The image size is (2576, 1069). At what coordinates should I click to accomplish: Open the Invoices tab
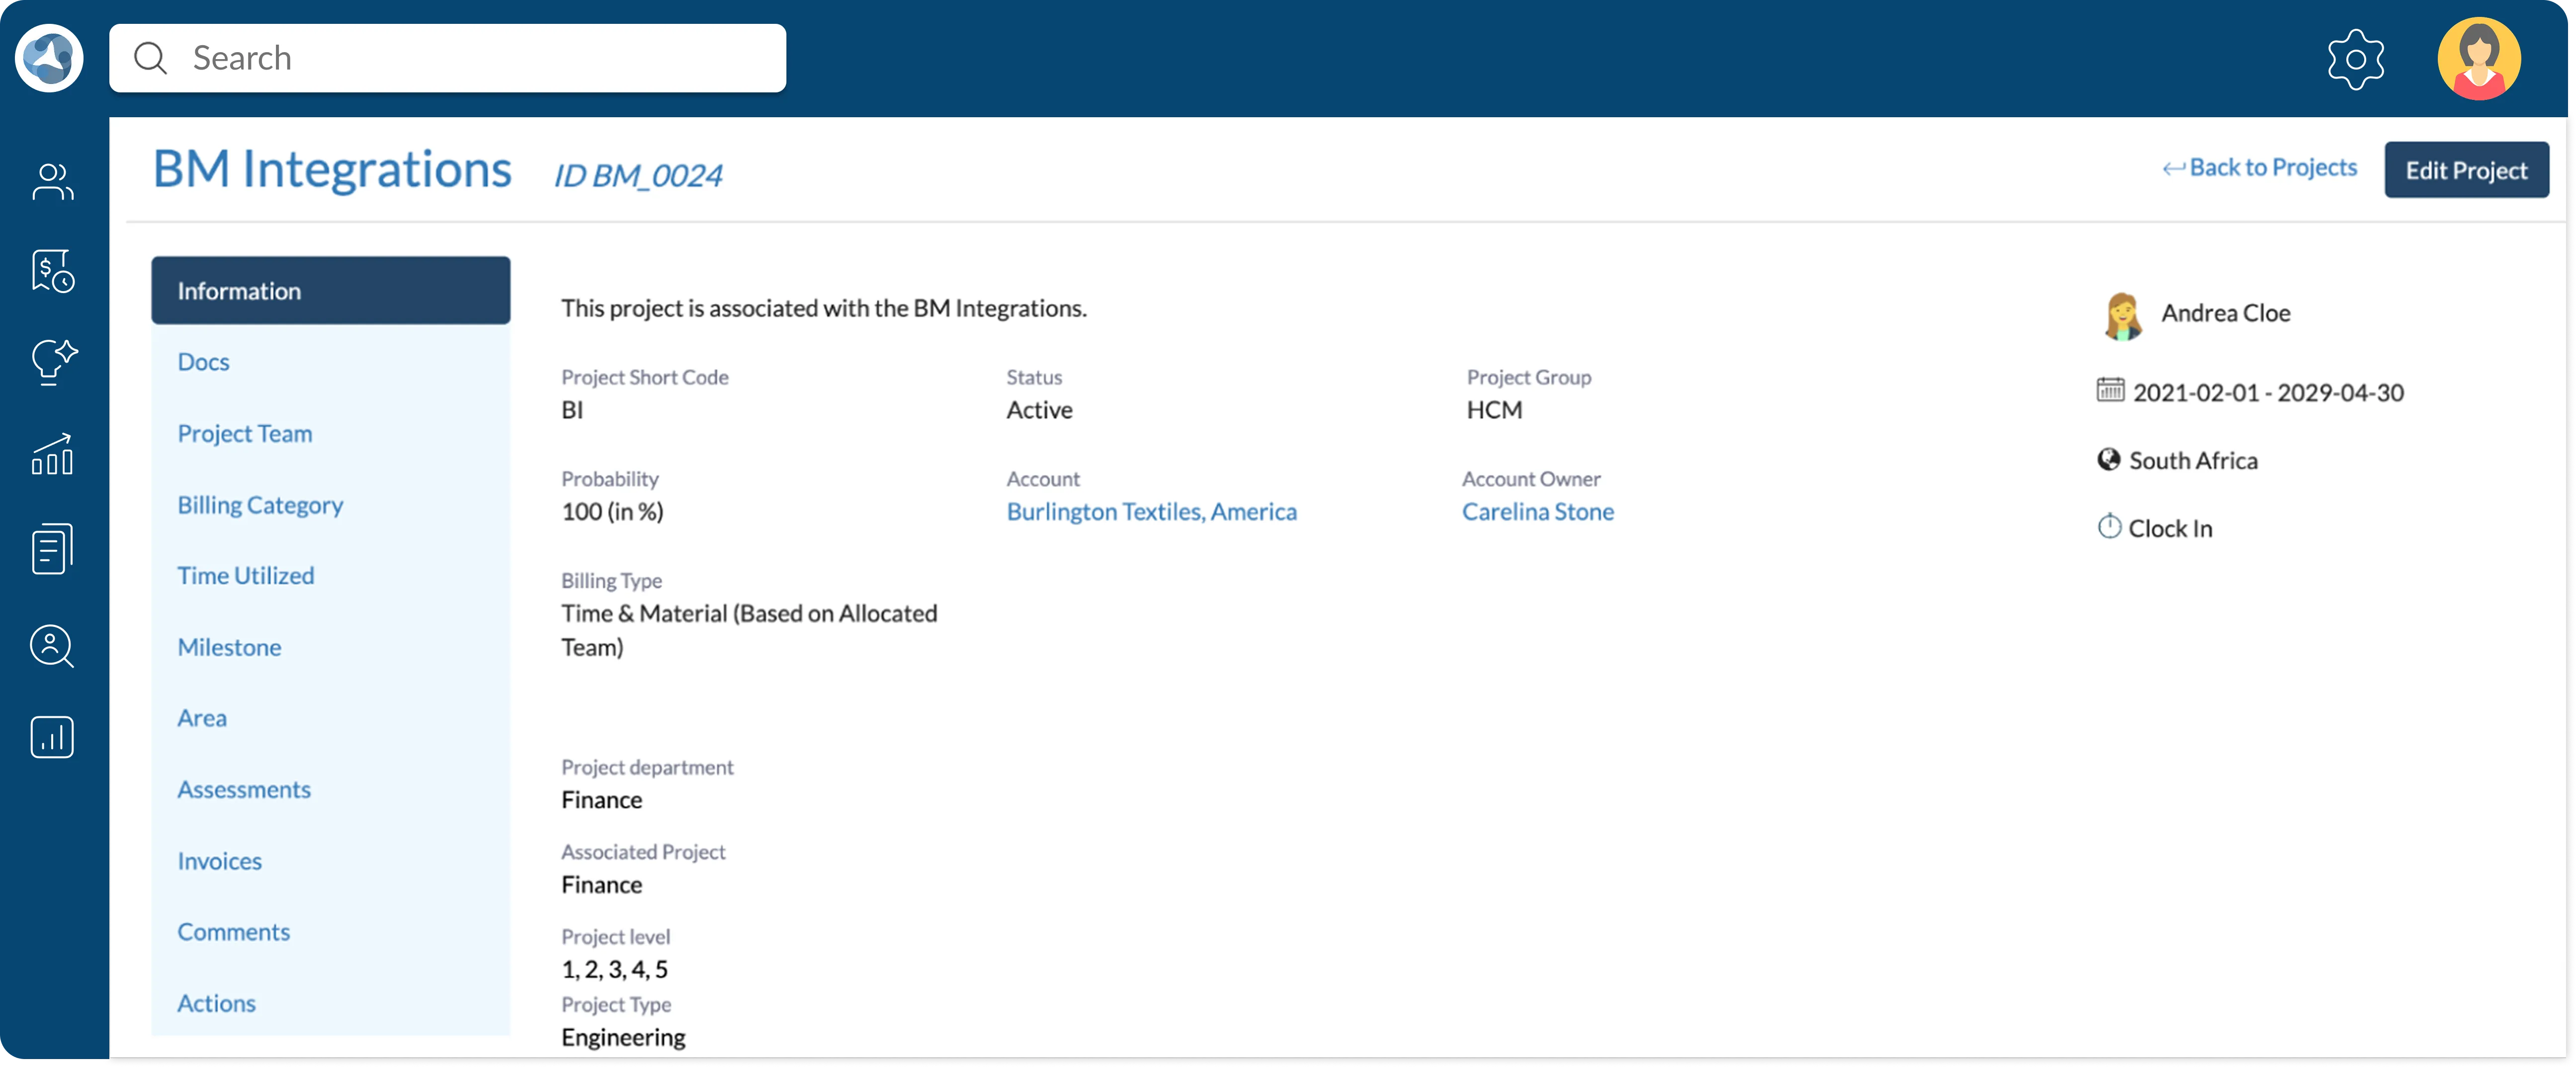219,861
